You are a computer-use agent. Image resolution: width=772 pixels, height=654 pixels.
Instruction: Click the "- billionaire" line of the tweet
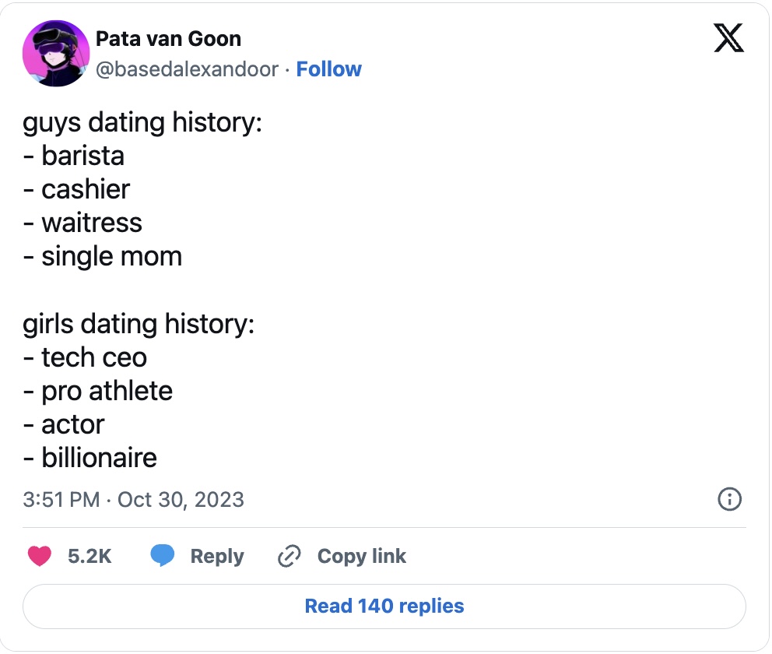point(89,458)
